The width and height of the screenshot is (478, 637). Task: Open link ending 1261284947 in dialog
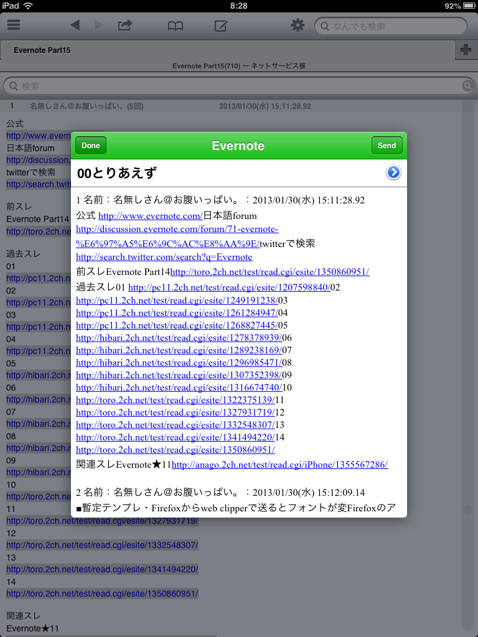[177, 313]
